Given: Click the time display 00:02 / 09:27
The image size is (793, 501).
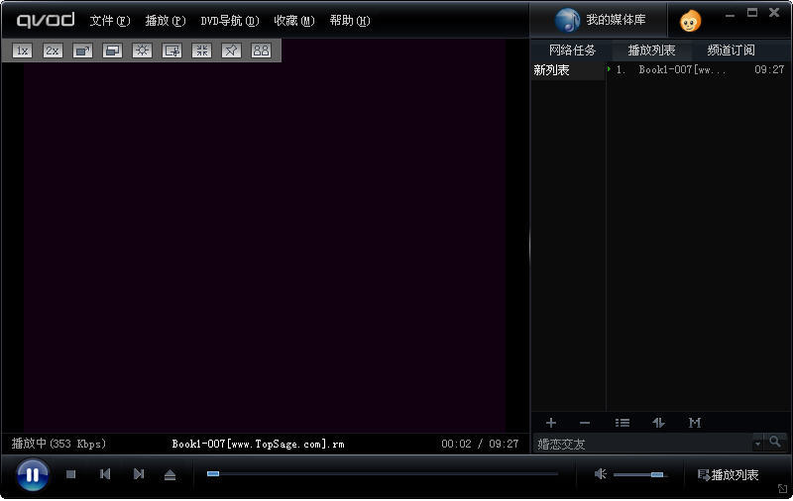Looking at the screenshot, I should click(480, 444).
